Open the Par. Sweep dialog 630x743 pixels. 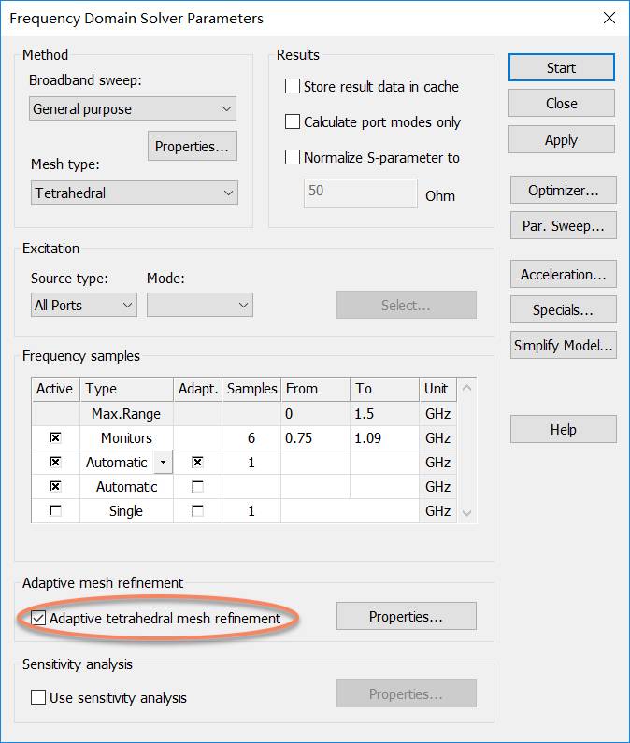(563, 225)
